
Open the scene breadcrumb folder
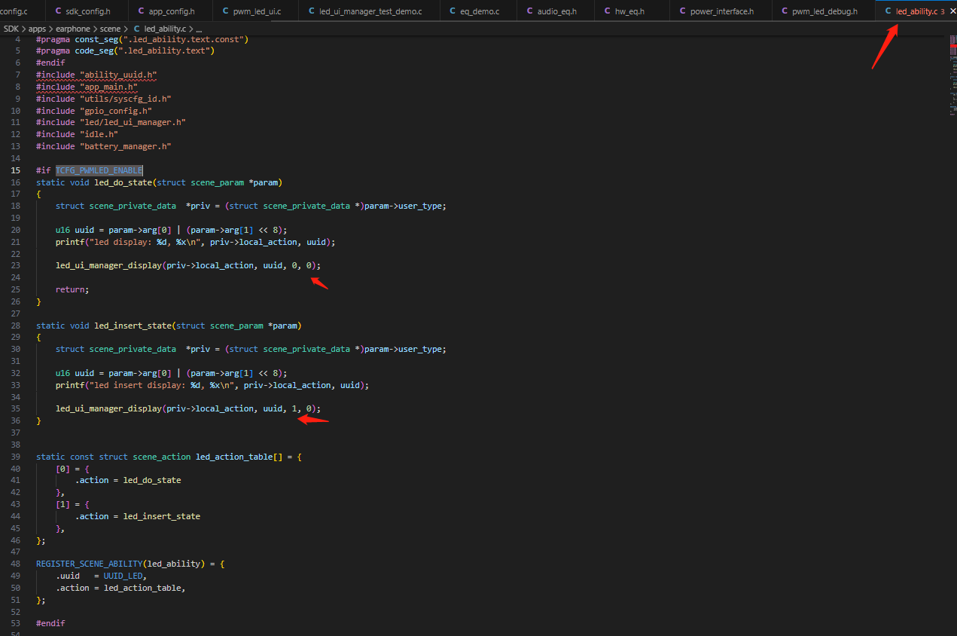tap(110, 29)
